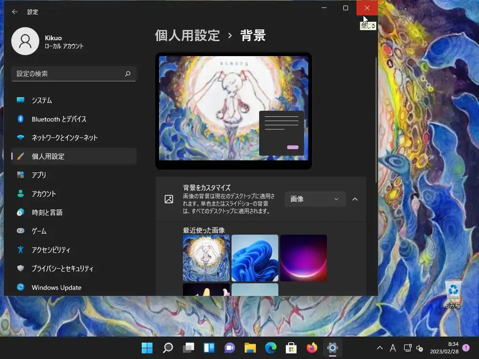
Task: Open アカウント settings category
Action: tap(73, 194)
